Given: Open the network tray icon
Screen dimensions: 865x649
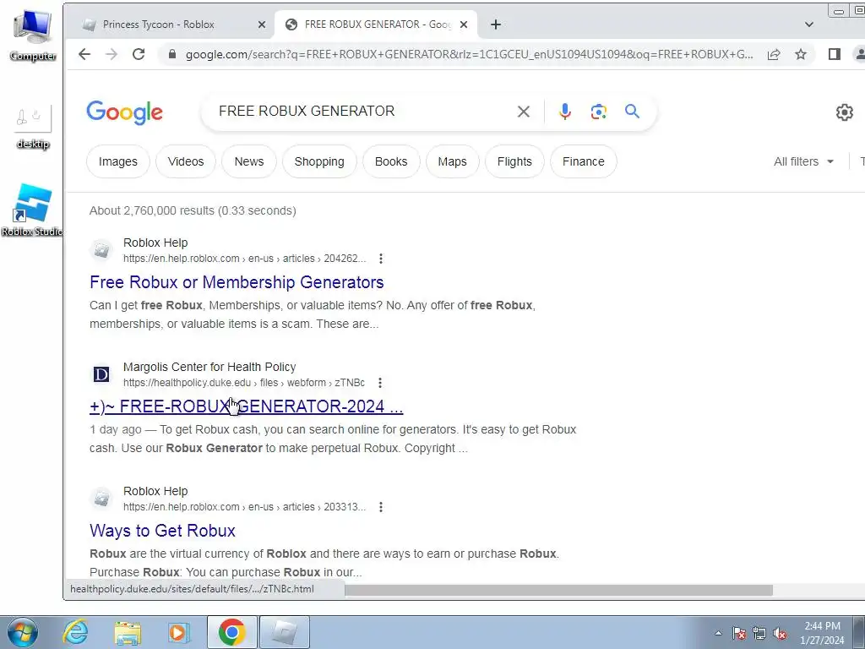Looking at the screenshot, I should click(x=759, y=634).
